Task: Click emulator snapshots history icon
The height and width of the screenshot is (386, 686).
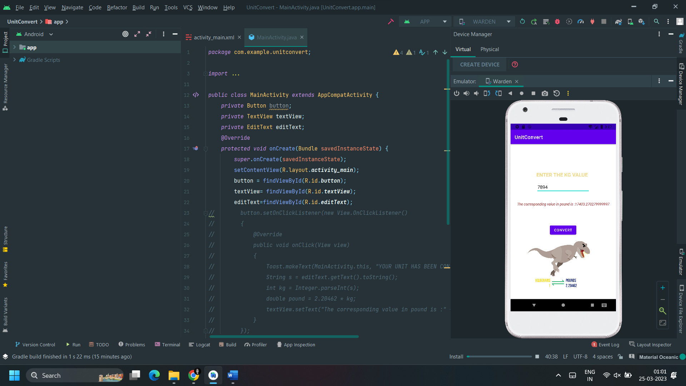Action: (x=557, y=93)
